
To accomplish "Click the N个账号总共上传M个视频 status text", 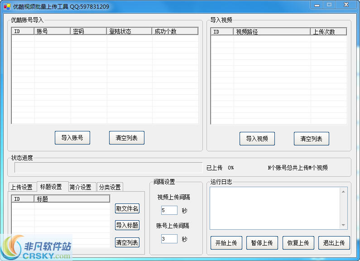I will point(298,168).
